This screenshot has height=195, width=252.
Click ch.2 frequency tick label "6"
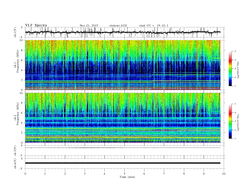(22, 113)
